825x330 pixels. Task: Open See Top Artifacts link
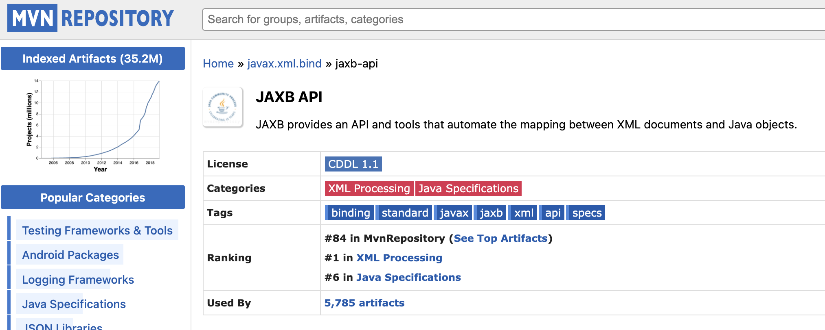[500, 238]
